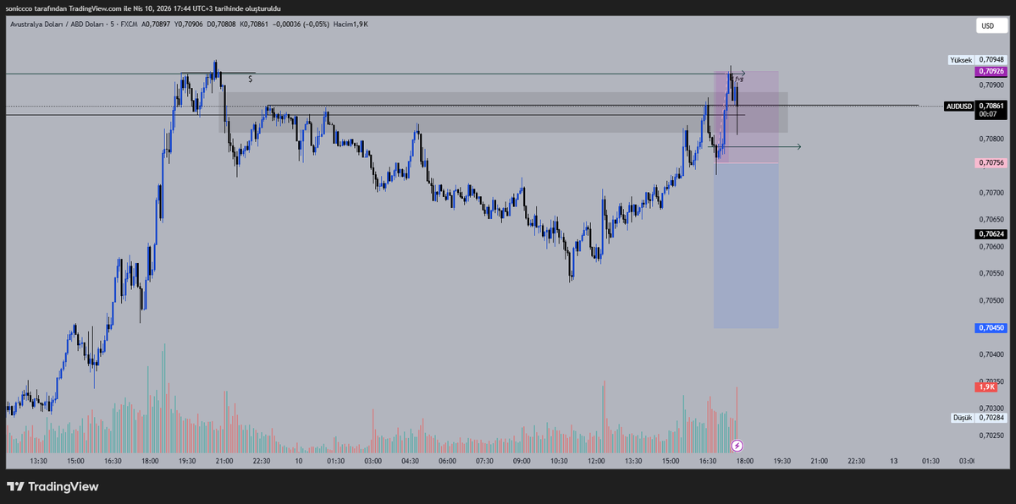Screen dimensions: 1016x504
Task: Click the D0,70808 low value in legend
Action: tap(222, 25)
